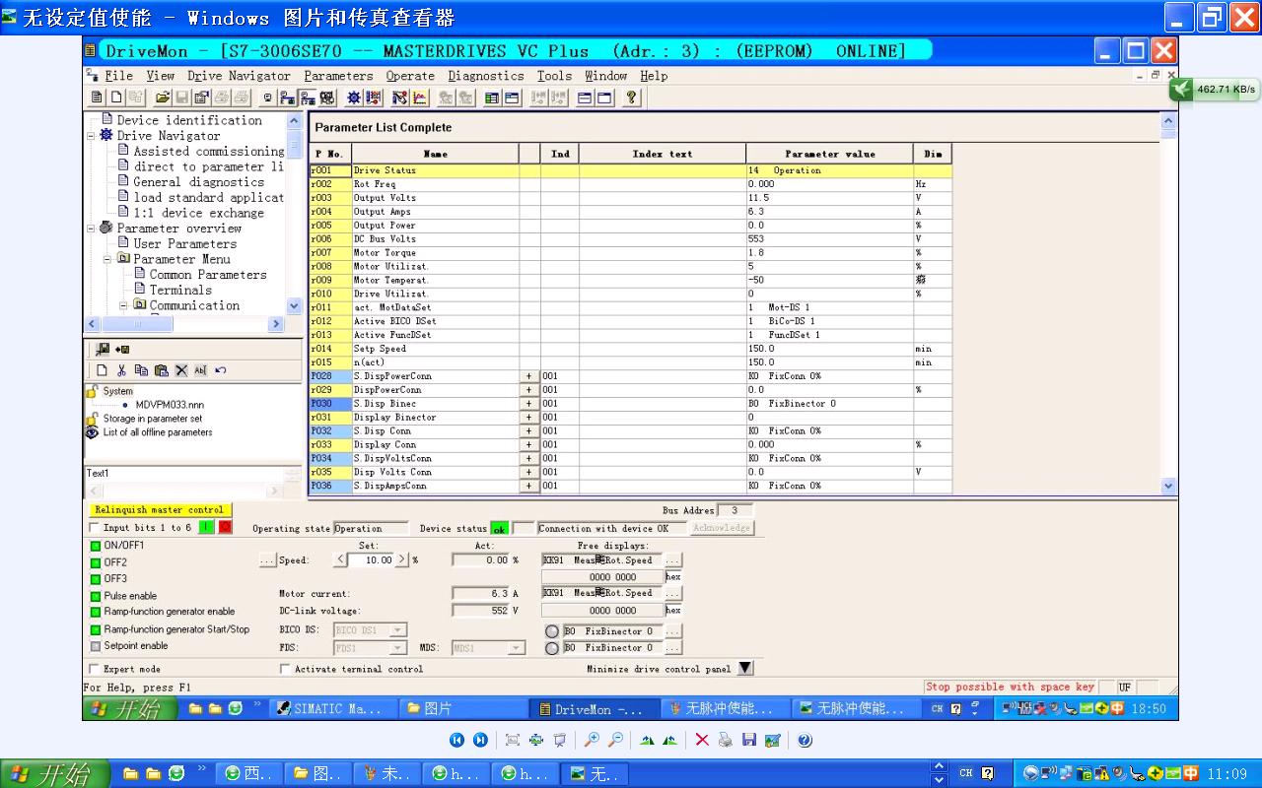Image resolution: width=1262 pixels, height=788 pixels.
Task: Click the green table parameter list icon
Action: click(x=492, y=98)
